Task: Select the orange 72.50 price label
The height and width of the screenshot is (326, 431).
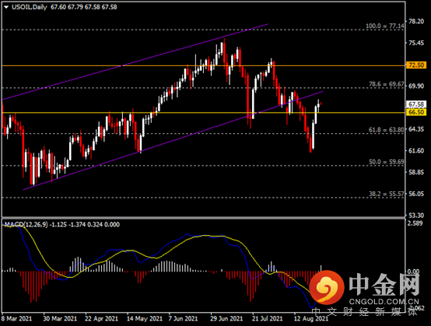Action: [x=416, y=65]
